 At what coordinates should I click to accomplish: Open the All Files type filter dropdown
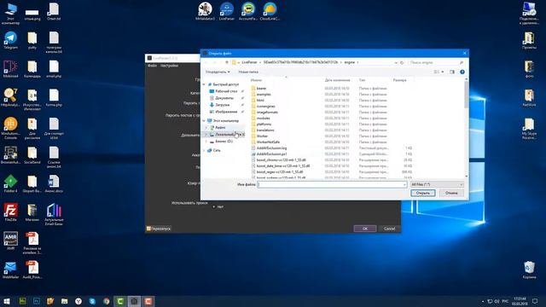click(x=437, y=184)
